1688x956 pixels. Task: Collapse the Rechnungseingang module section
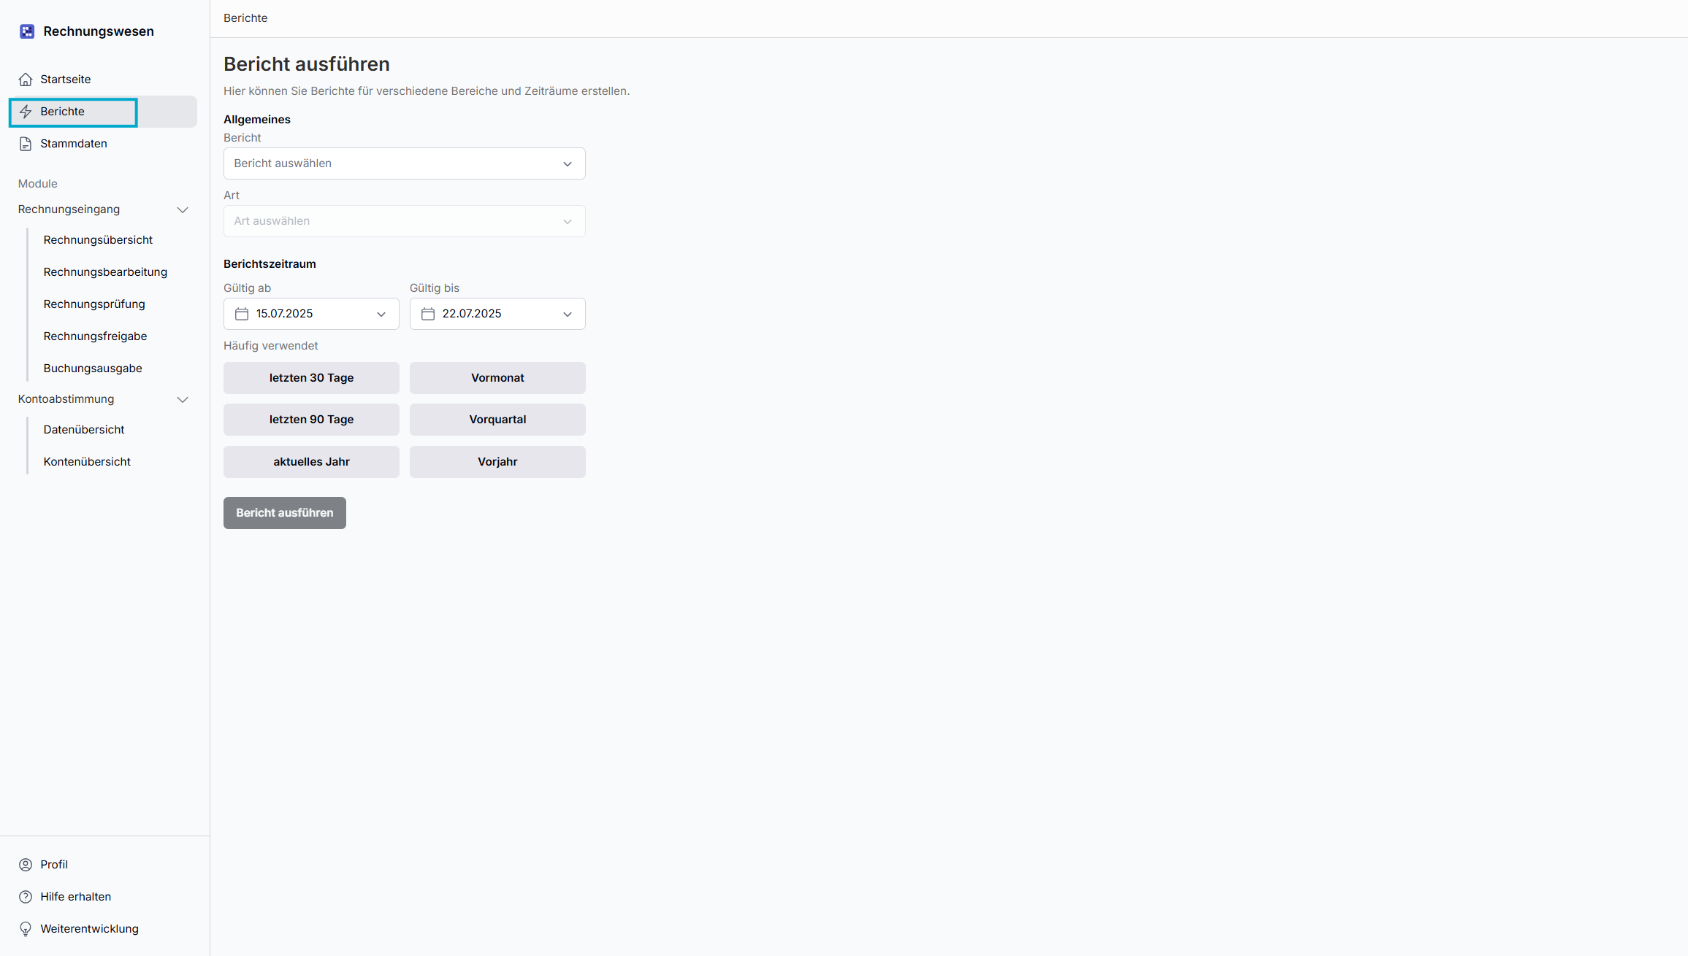183,210
